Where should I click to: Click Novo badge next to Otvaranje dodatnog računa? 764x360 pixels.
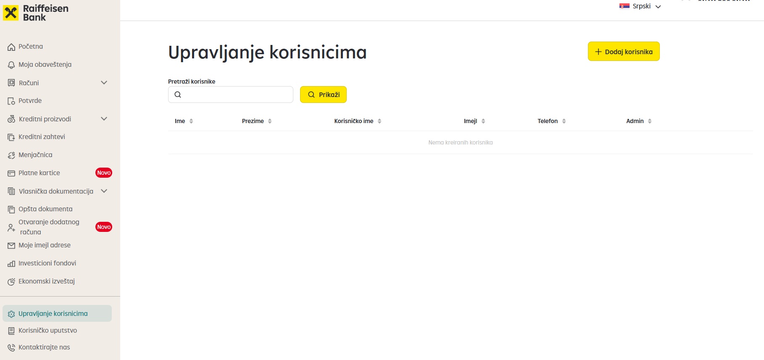click(104, 227)
